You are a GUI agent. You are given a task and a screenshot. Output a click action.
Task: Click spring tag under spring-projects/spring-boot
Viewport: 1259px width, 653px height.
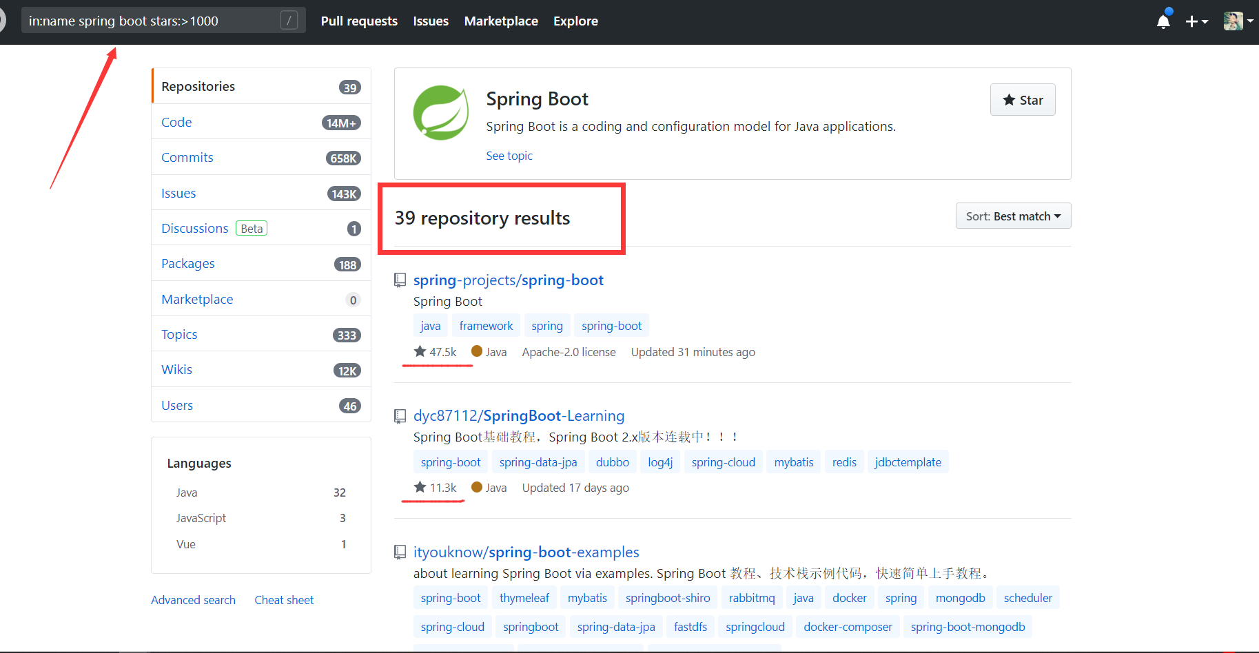[547, 326]
